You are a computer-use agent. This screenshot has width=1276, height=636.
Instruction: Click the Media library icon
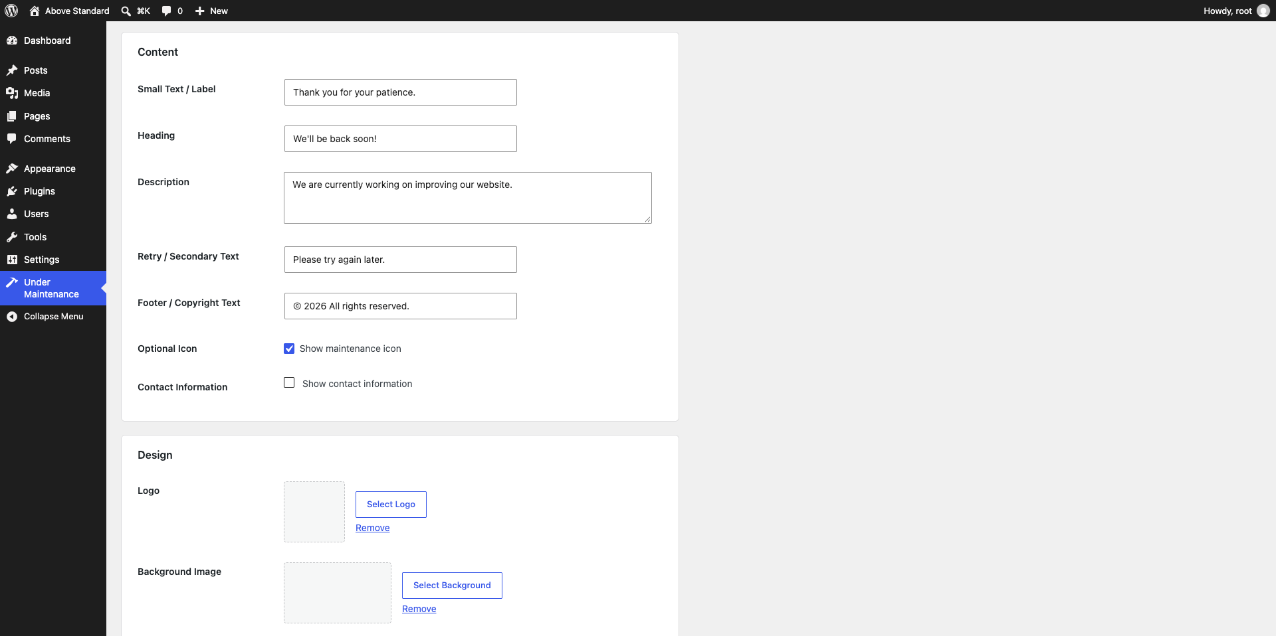coord(12,93)
